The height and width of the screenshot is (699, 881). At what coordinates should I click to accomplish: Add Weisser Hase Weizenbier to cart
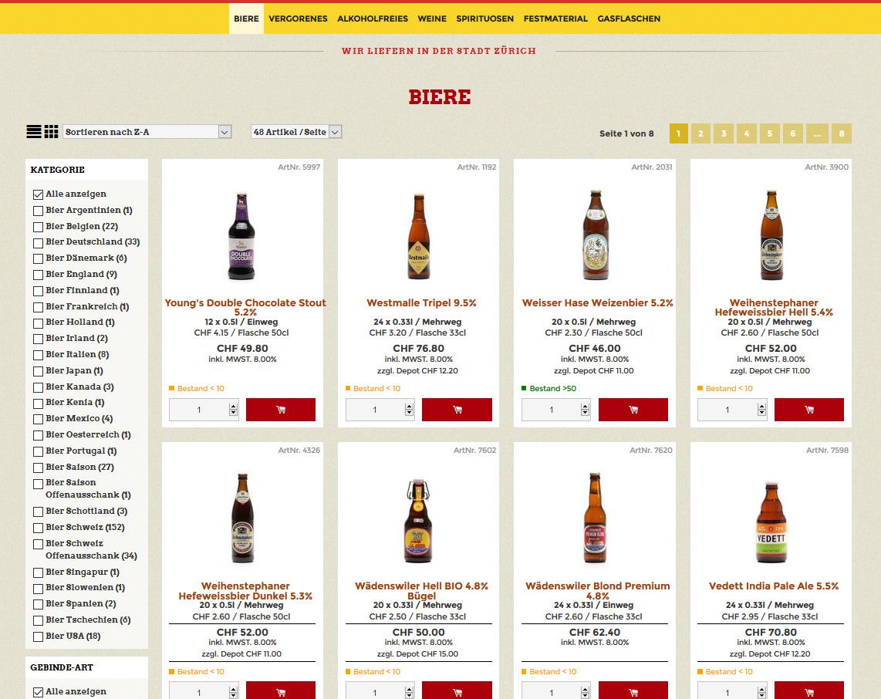click(x=633, y=410)
